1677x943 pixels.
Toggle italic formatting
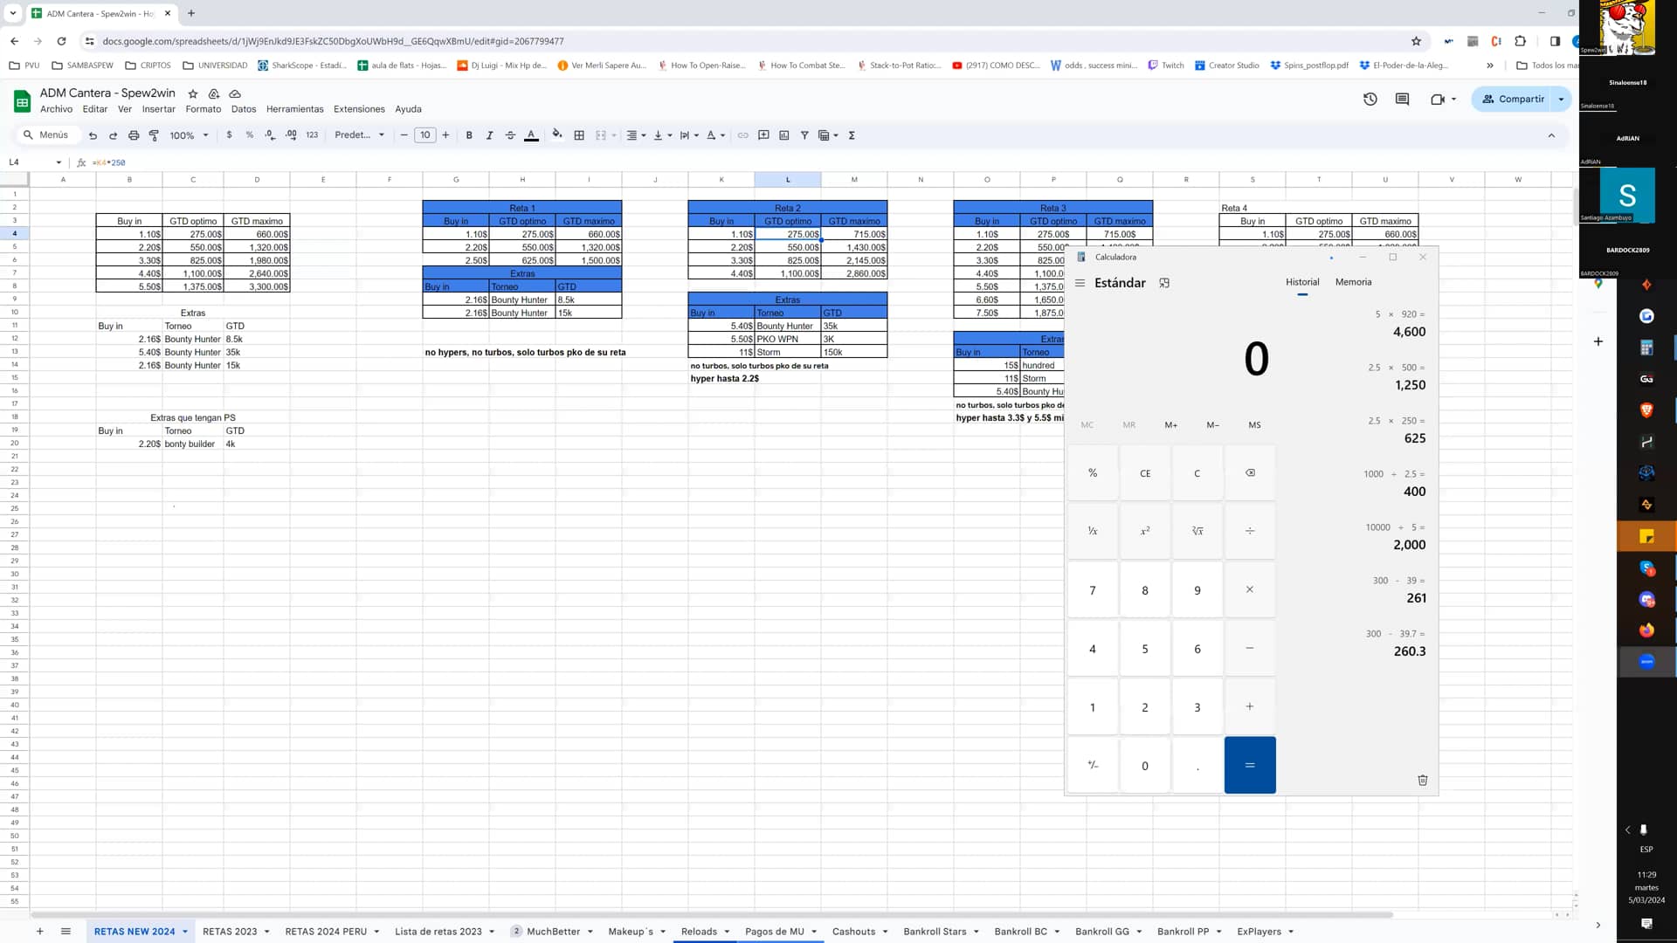(489, 135)
